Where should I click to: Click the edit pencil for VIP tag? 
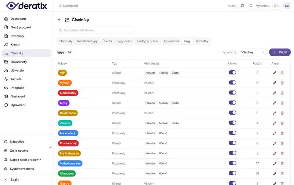point(275,73)
